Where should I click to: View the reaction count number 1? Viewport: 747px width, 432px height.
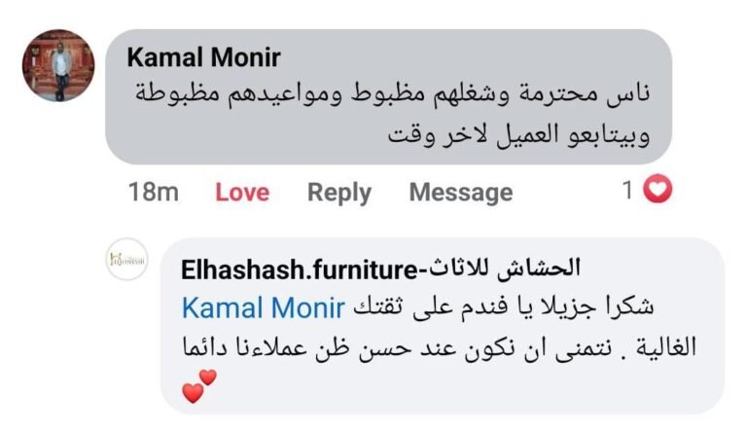click(x=627, y=190)
